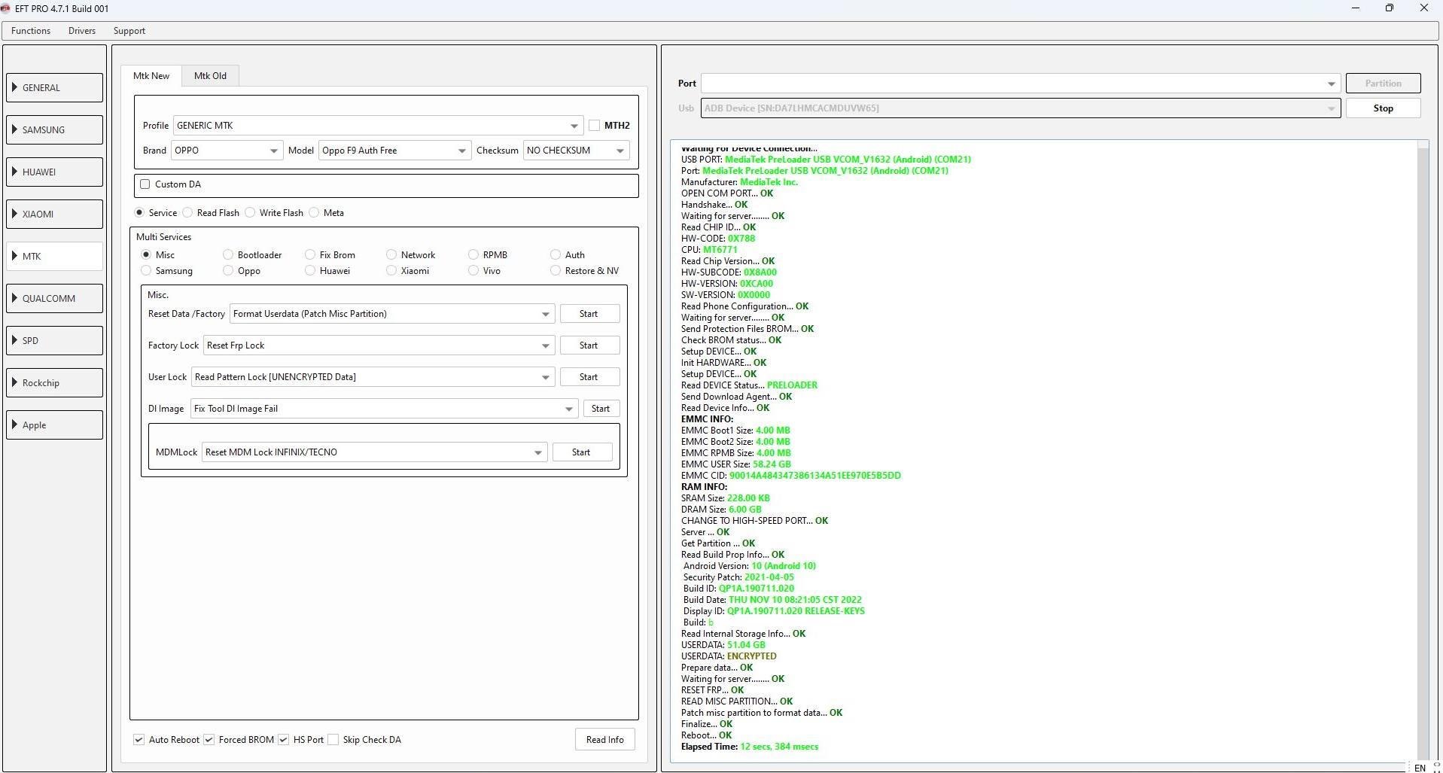This screenshot has height=773, width=1443.
Task: Expand the Reset Data/Factory dropdown
Action: click(x=546, y=314)
